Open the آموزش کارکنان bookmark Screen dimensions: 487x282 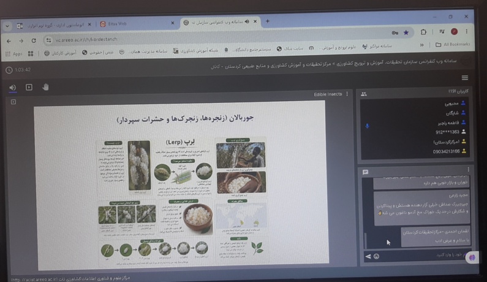60,53
